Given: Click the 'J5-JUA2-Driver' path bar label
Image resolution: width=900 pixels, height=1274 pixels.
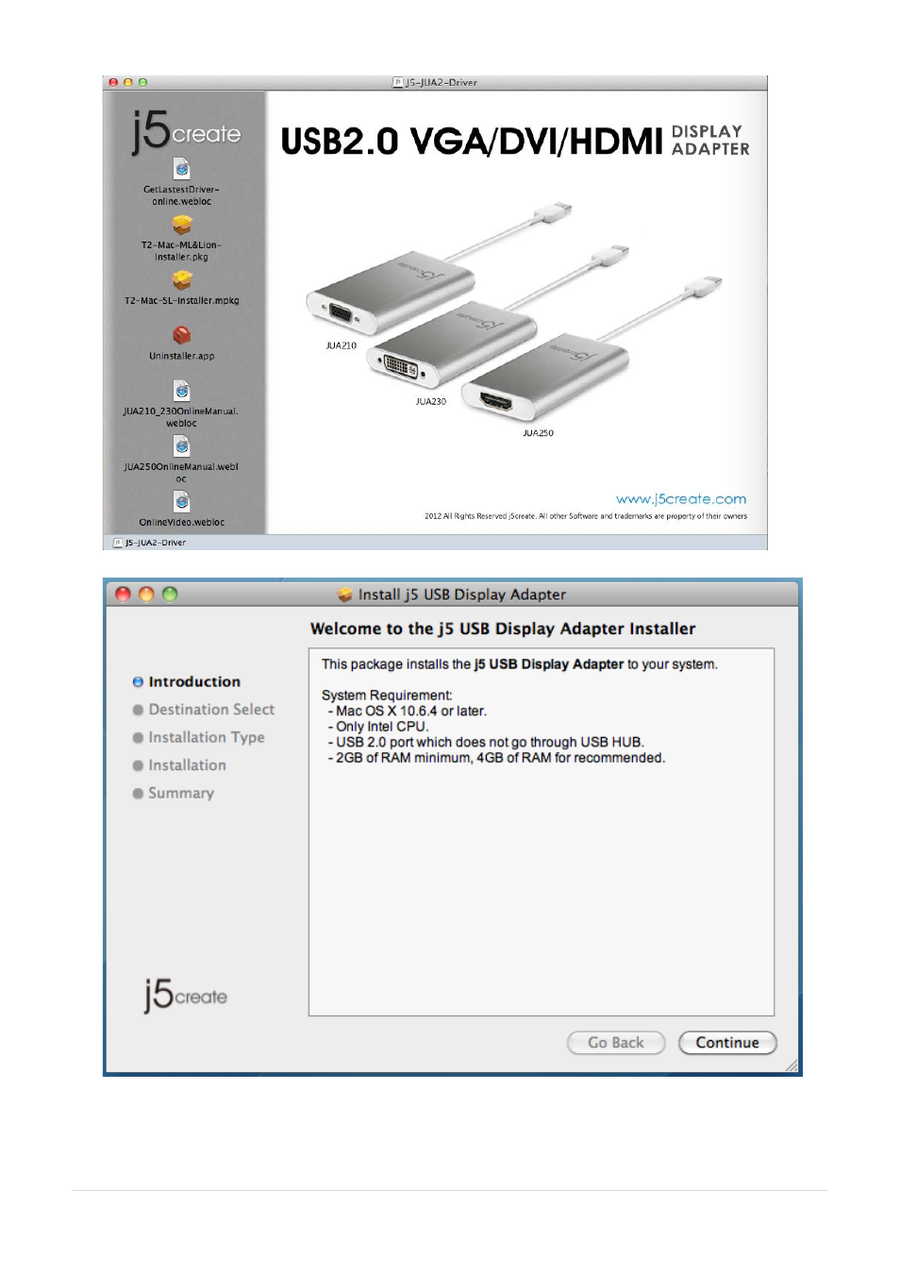Looking at the screenshot, I should [x=156, y=543].
